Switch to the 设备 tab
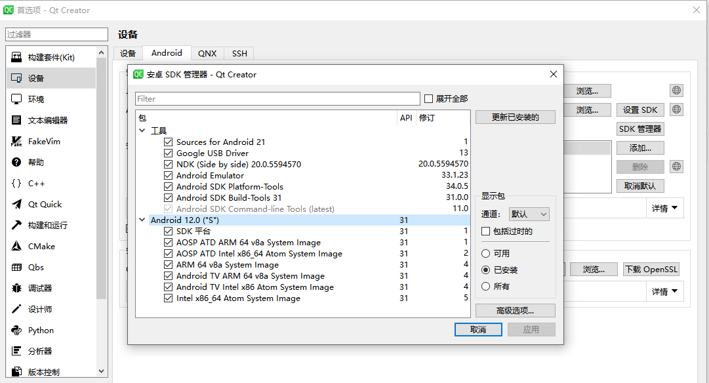The image size is (709, 383). point(128,53)
